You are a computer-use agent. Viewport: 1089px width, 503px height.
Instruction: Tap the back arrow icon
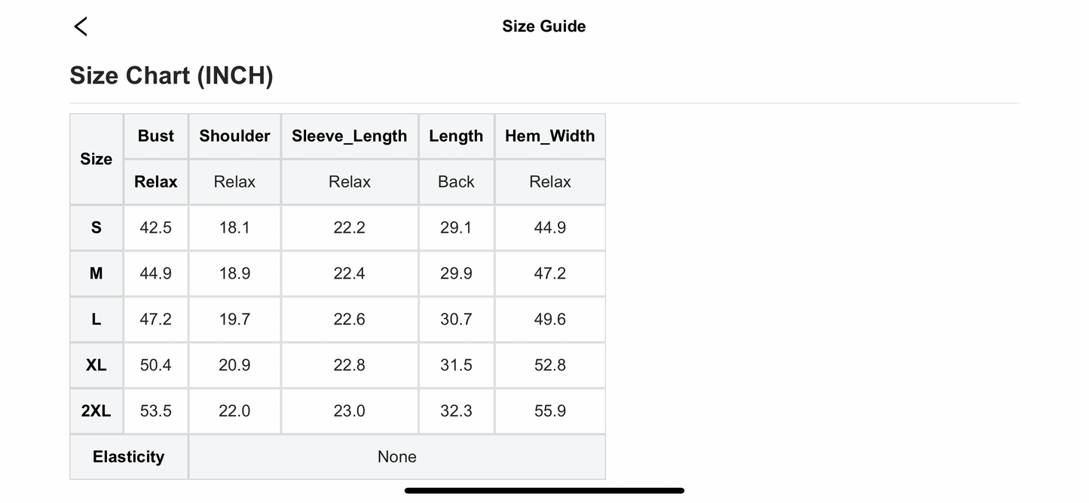click(81, 26)
